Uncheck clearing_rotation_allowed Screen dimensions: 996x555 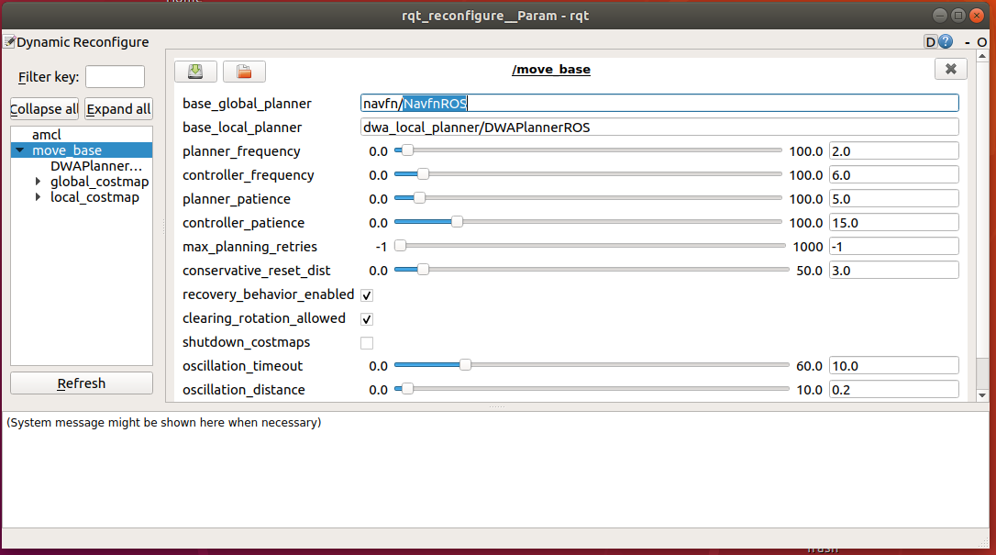367,319
